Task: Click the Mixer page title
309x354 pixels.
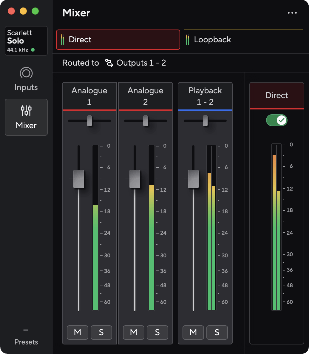Action: coord(76,13)
